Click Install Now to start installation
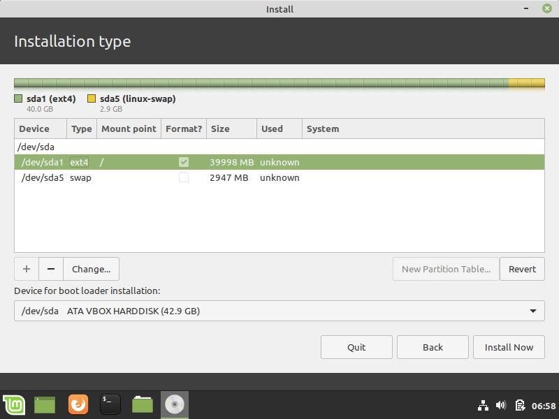The height and width of the screenshot is (419, 559). coord(509,347)
